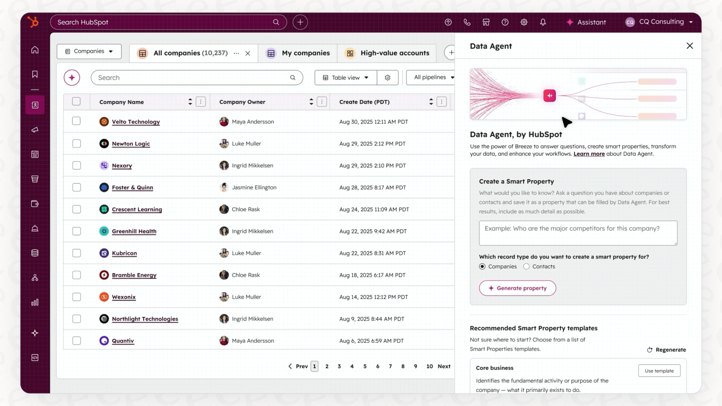722x406 pixels.
Task: Open the Help question mark icon
Action: point(505,22)
